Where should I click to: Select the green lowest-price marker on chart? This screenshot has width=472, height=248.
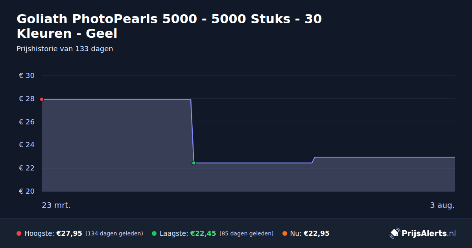pos(194,163)
